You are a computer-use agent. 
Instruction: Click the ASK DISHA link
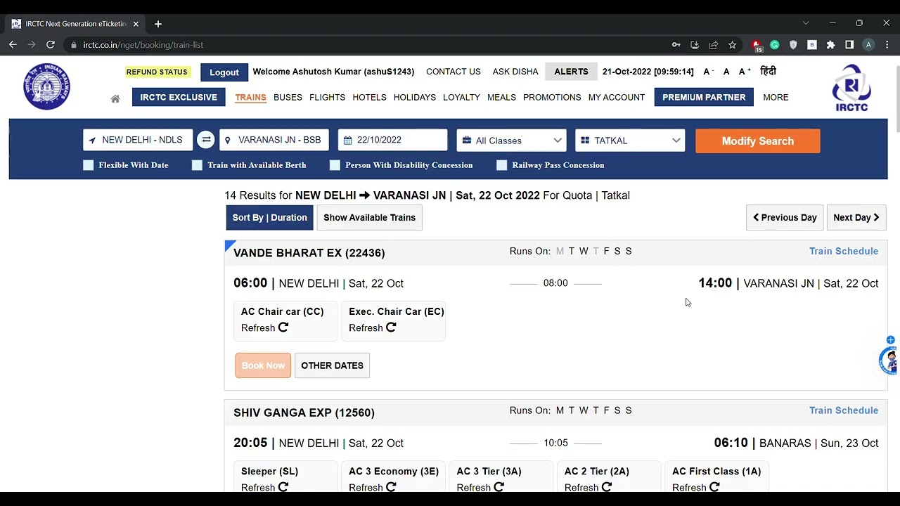click(x=515, y=72)
